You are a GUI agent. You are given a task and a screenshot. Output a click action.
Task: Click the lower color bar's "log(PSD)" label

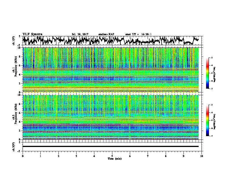215,122
